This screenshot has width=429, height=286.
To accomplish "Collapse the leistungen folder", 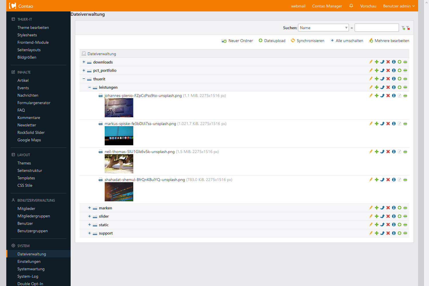I will 90,87.
